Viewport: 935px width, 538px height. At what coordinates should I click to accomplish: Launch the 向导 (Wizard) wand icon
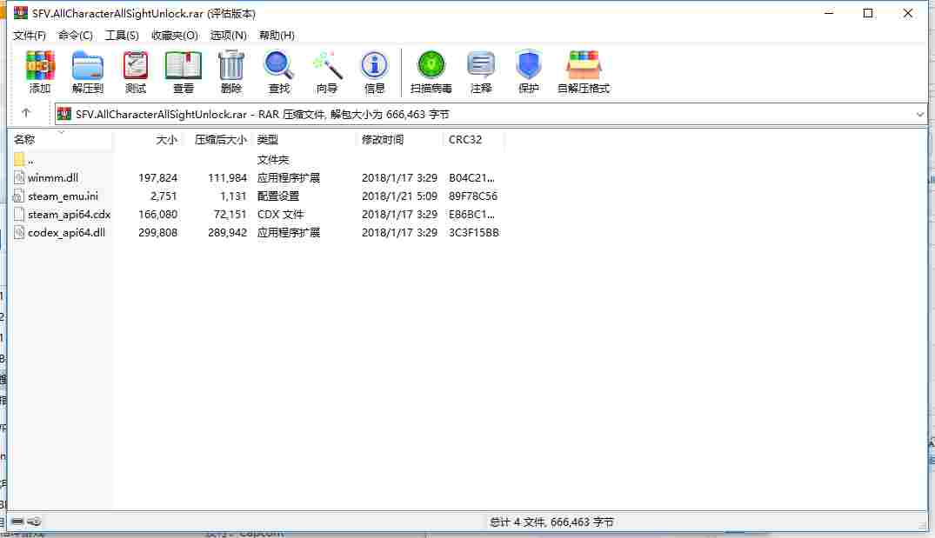(x=327, y=66)
